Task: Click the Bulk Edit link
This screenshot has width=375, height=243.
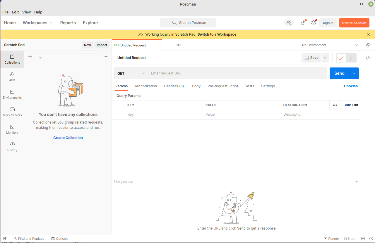Action: click(351, 105)
